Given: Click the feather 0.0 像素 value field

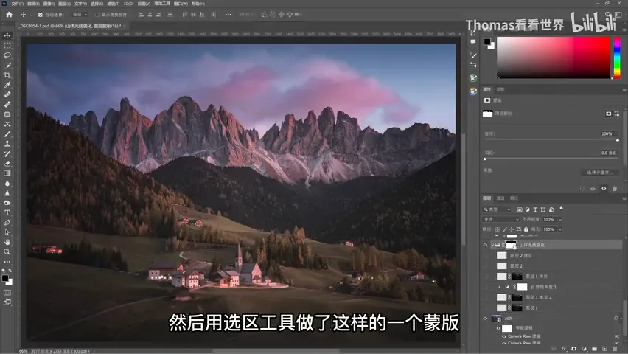Looking at the screenshot, I should tap(609, 153).
